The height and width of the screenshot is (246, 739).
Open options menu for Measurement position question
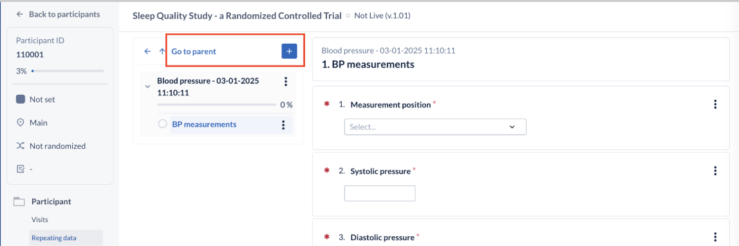(x=715, y=104)
